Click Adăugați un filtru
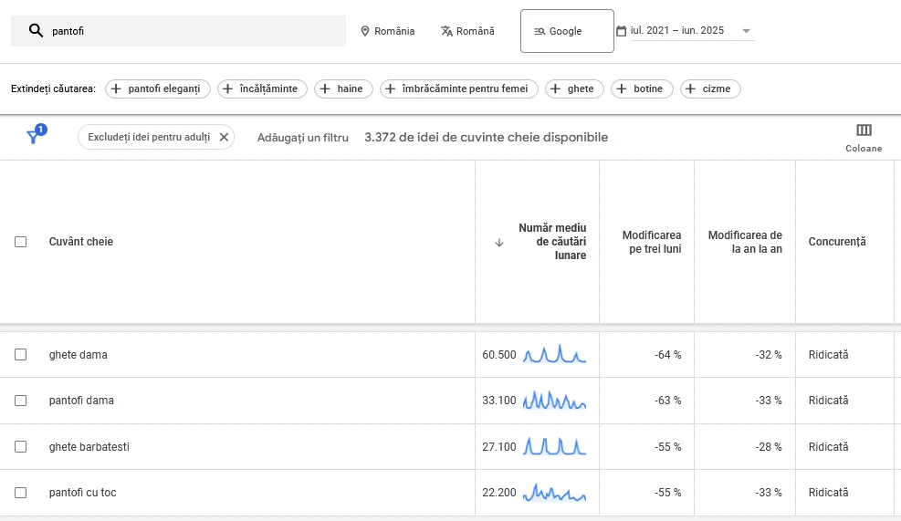This screenshot has height=521, width=901. point(303,138)
